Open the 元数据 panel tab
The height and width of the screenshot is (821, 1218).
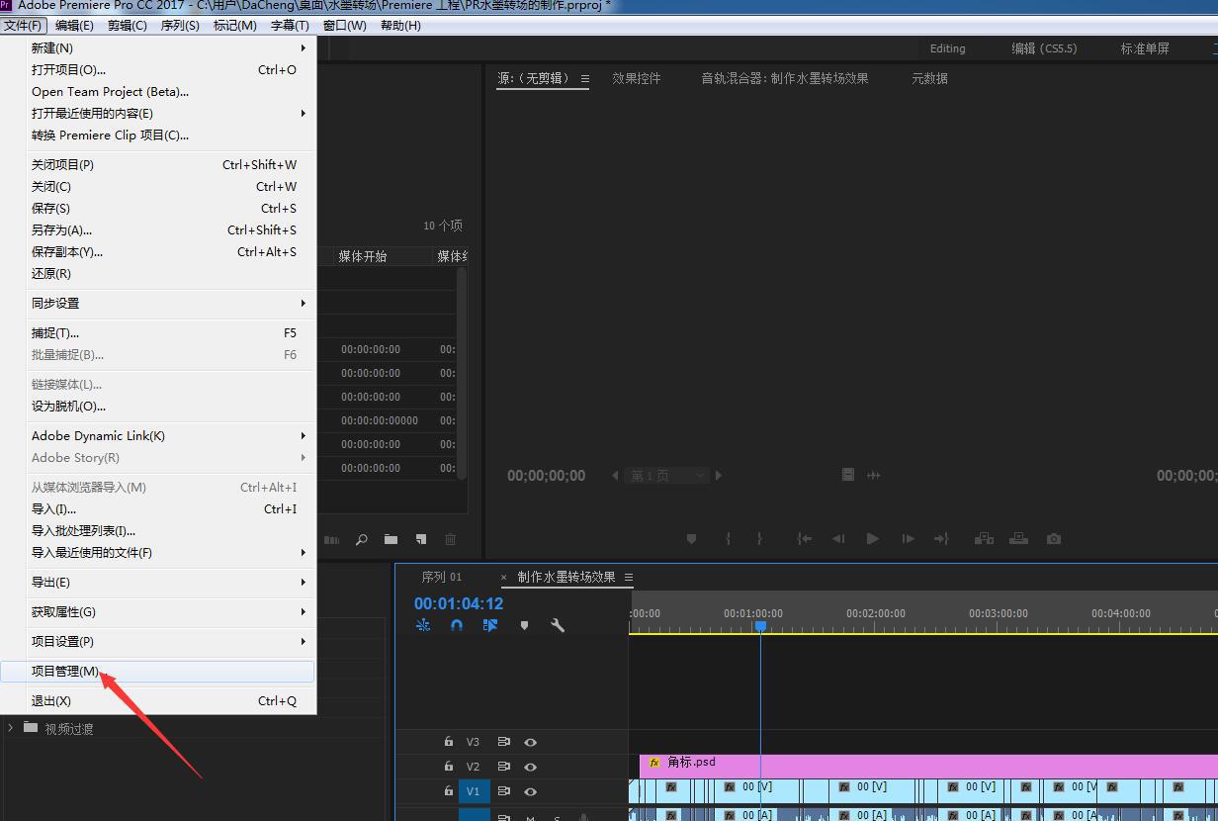coord(929,78)
